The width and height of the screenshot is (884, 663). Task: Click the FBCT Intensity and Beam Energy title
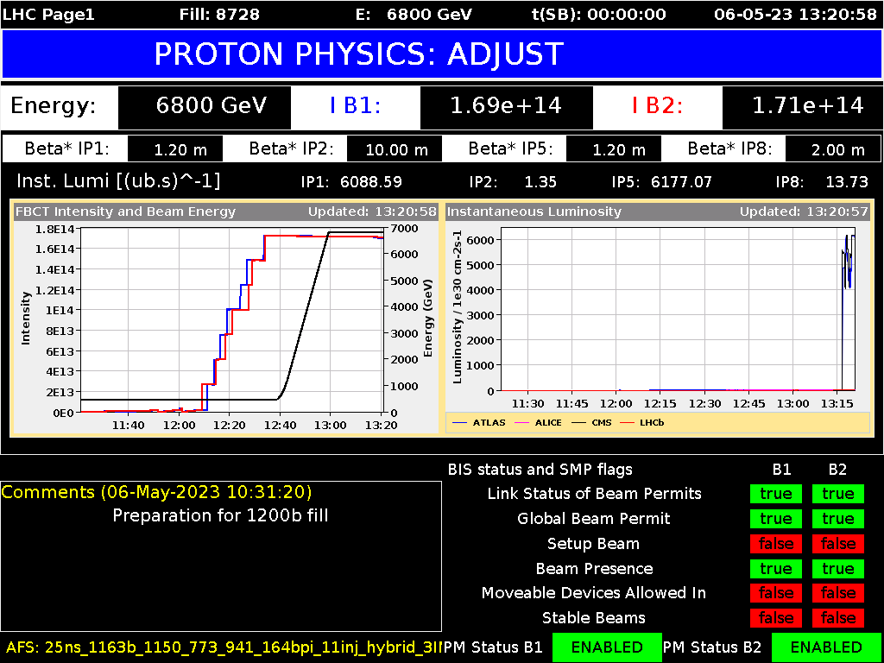pyautogui.click(x=125, y=212)
